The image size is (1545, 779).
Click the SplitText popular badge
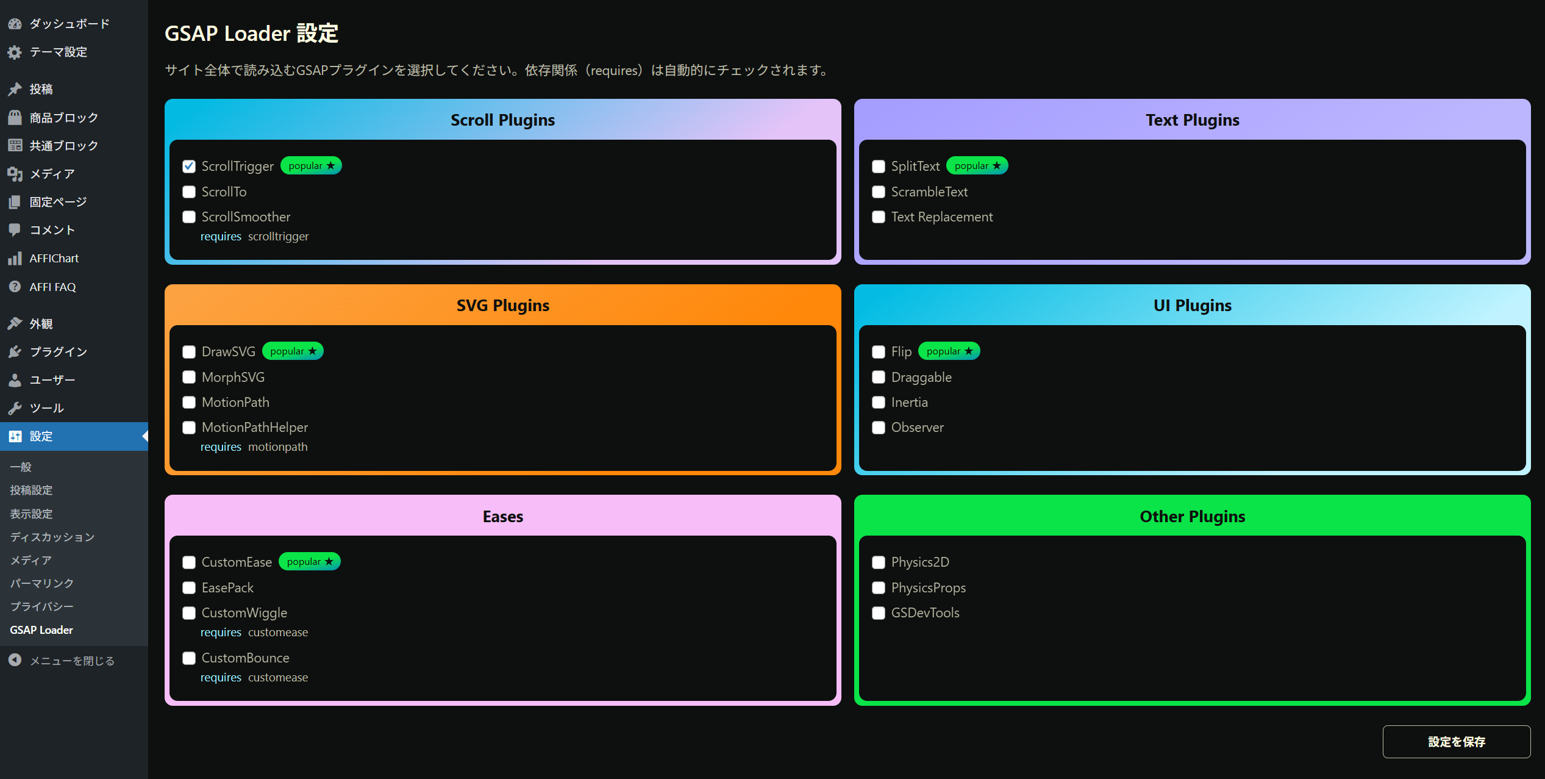(x=977, y=166)
